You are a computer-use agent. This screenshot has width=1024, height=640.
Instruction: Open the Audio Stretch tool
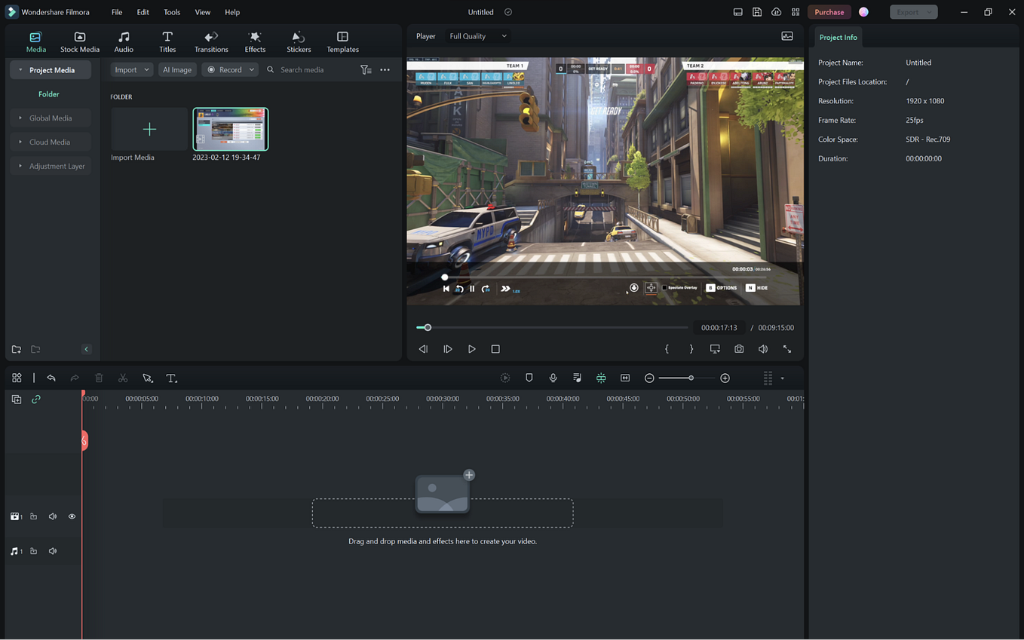(x=625, y=378)
